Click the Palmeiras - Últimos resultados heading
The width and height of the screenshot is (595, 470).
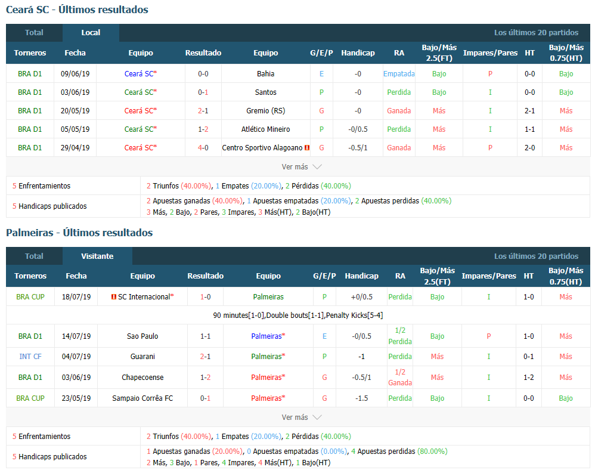(79, 233)
